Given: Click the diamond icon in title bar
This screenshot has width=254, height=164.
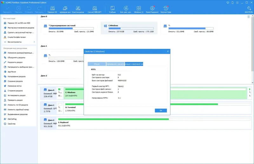Looking at the screenshot, I should pyautogui.click(x=228, y=3).
